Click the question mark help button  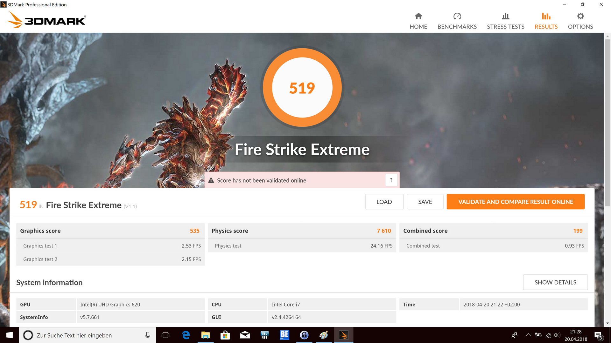(391, 180)
